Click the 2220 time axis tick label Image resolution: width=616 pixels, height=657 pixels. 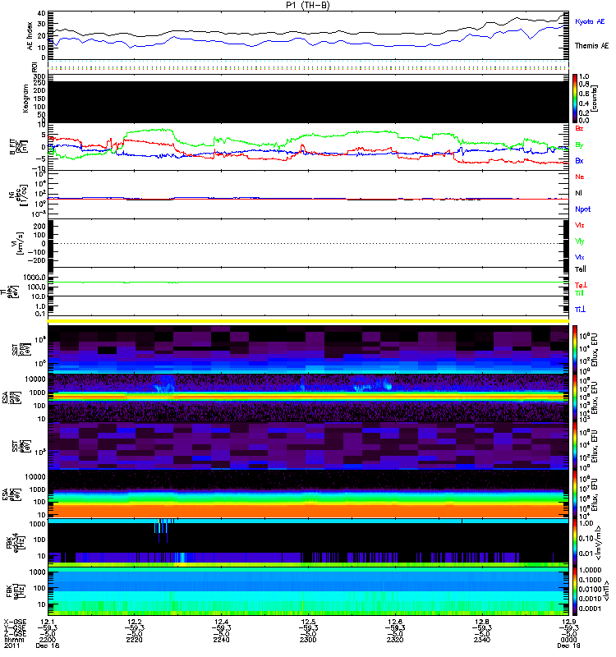134,640
